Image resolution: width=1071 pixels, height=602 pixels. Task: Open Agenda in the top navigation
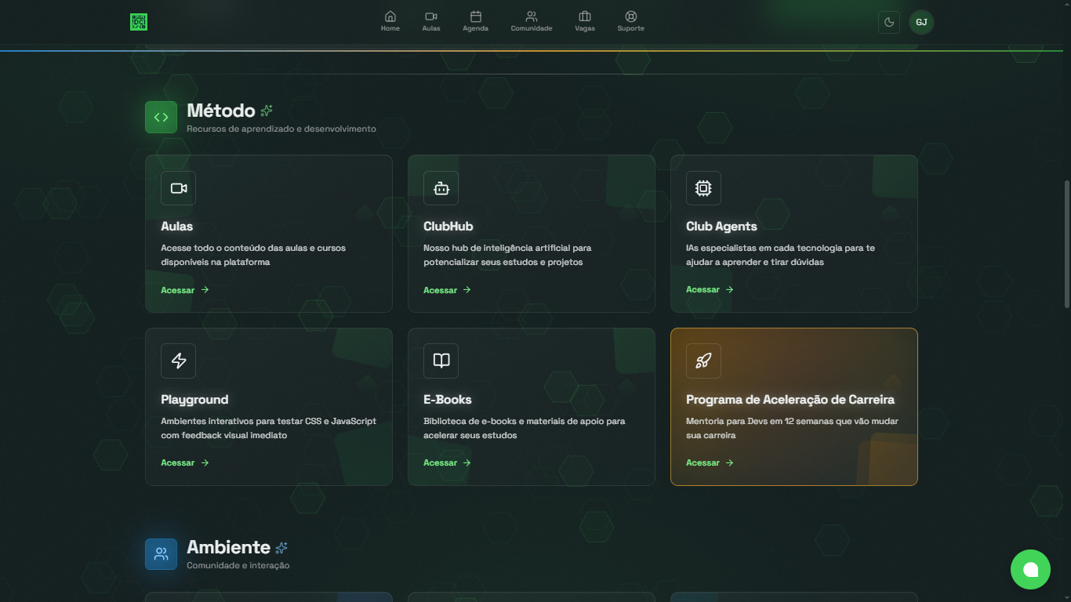pyautogui.click(x=476, y=21)
